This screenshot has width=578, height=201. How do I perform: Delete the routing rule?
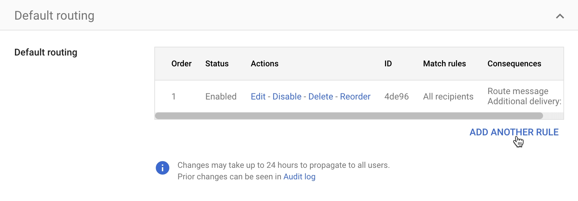(x=321, y=96)
